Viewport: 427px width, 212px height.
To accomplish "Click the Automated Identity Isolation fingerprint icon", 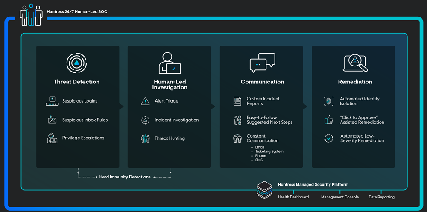I will tap(329, 101).
